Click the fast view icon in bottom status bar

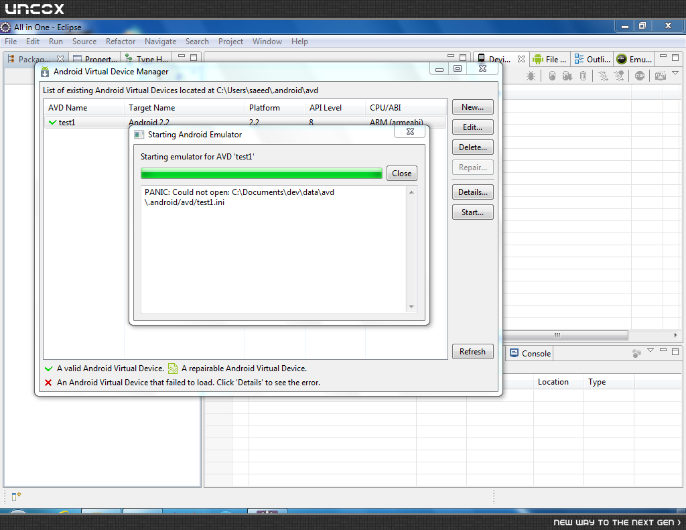(x=16, y=496)
